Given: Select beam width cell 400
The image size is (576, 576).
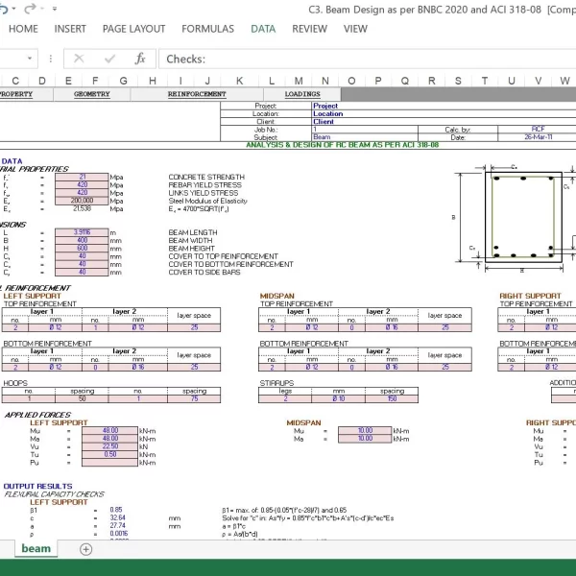Looking at the screenshot, I should tap(82, 240).
